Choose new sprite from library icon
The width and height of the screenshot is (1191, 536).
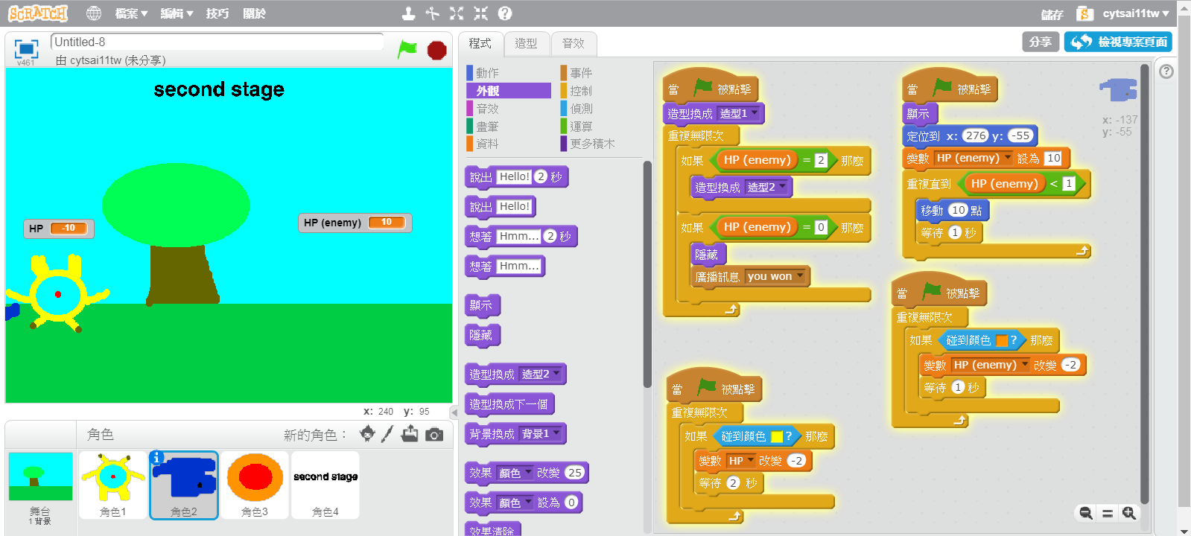(367, 434)
